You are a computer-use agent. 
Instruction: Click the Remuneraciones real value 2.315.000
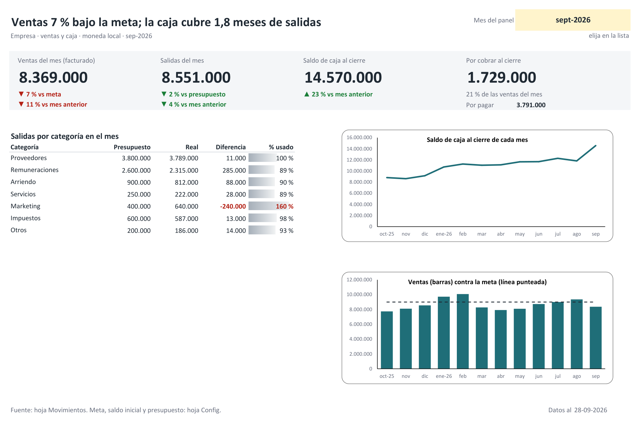184,170
